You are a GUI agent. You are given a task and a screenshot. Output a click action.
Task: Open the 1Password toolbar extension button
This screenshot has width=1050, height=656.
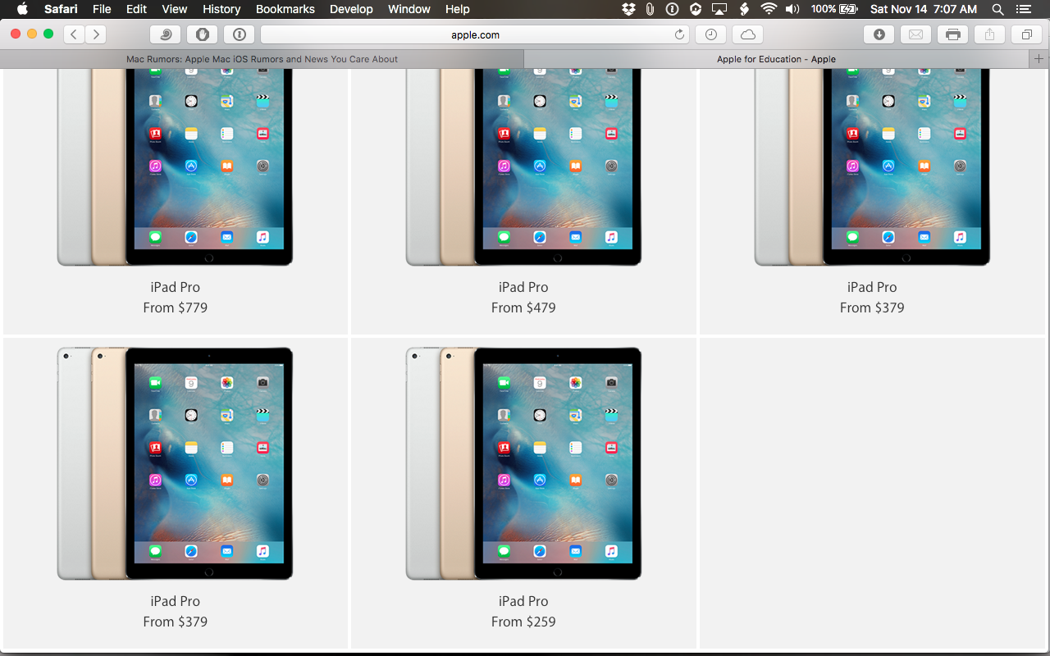point(239,34)
